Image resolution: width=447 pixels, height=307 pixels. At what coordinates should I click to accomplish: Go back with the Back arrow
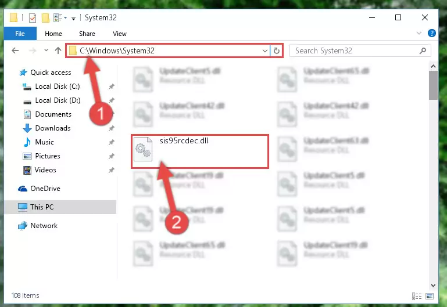pyautogui.click(x=15, y=50)
